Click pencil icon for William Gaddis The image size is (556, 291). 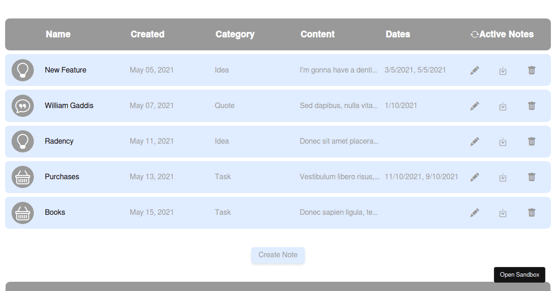[x=474, y=106]
